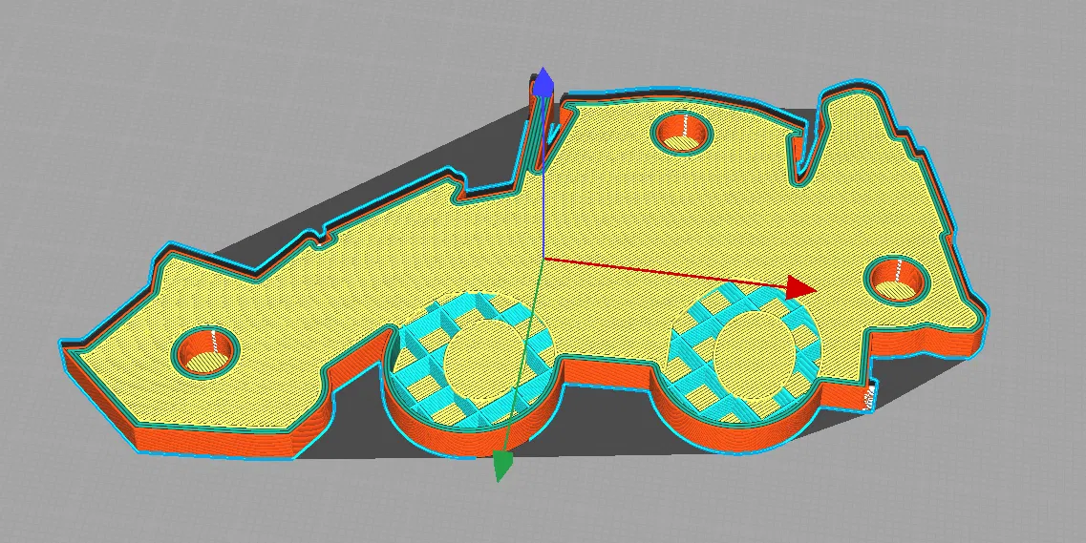Image resolution: width=1086 pixels, height=543 pixels.
Task: Click the green Y-axis arrowhead
Action: 503,465
